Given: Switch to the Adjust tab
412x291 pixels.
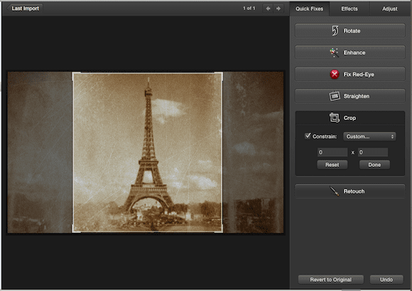Looking at the screenshot, I should 390,9.
